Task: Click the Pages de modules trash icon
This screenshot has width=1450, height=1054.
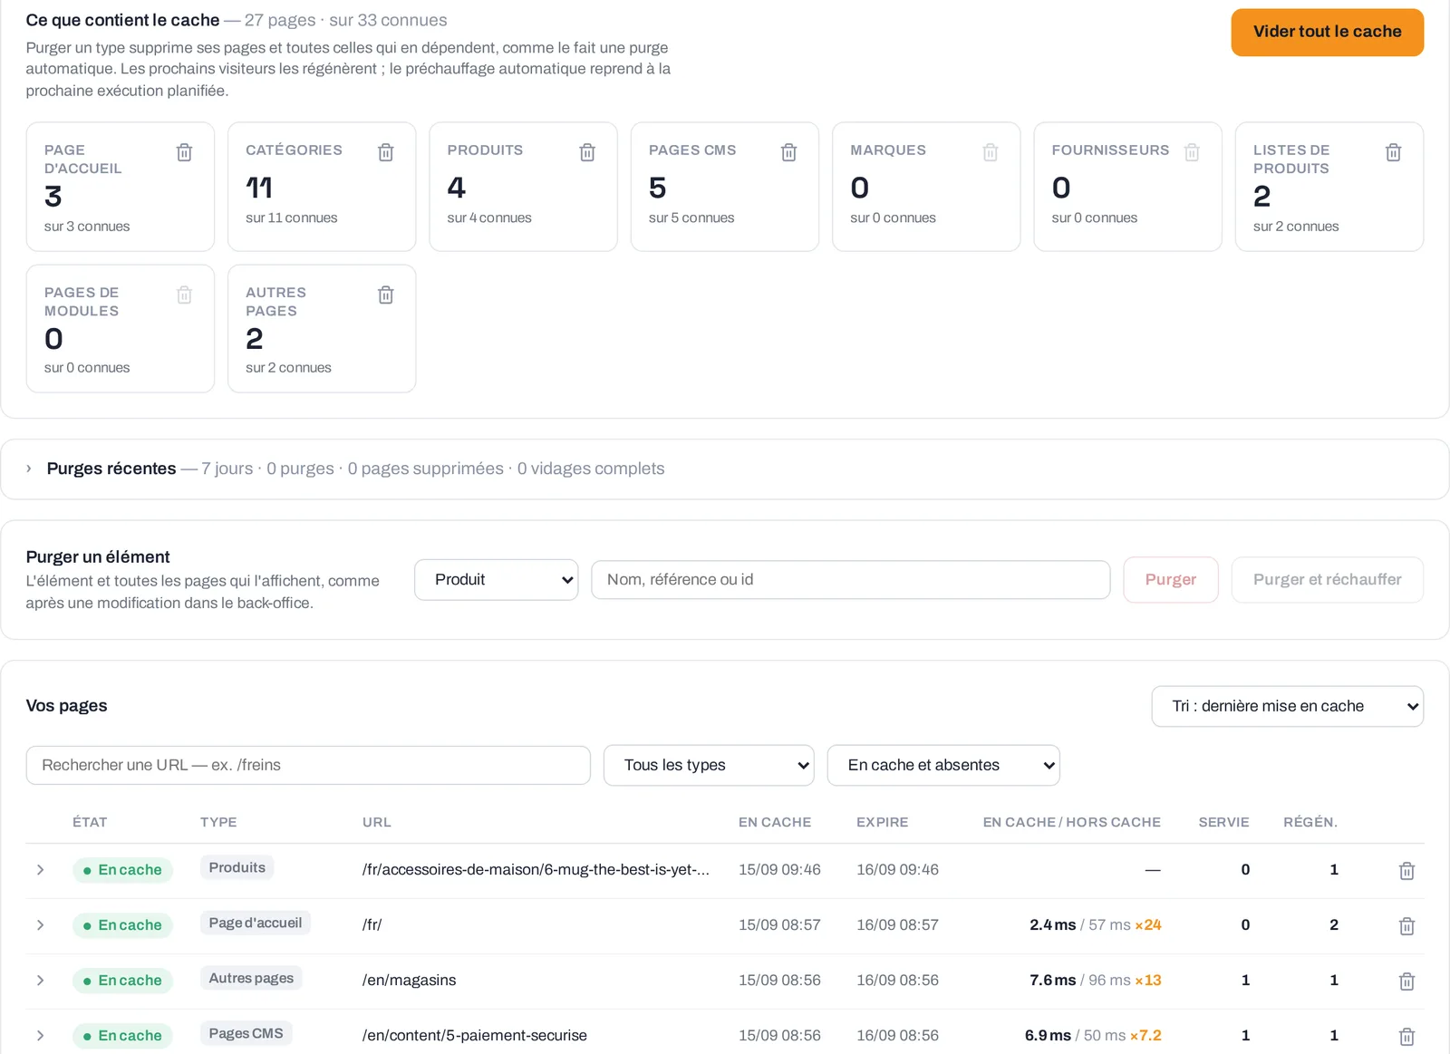Action: coord(184,295)
